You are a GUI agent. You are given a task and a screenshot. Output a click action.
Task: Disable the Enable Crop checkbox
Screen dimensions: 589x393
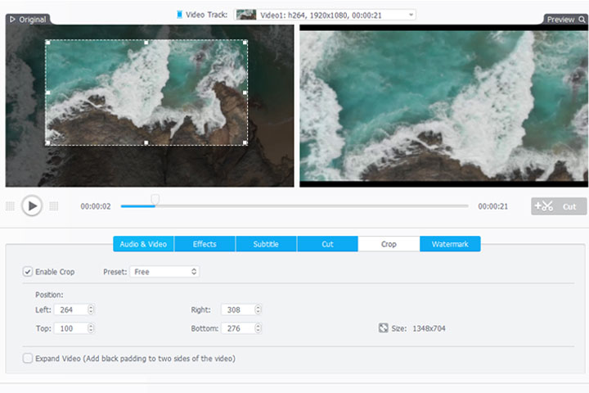[x=28, y=271]
